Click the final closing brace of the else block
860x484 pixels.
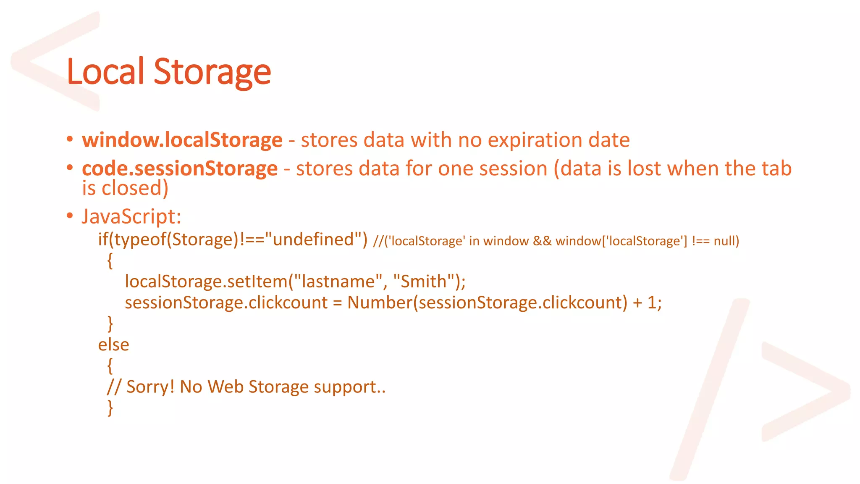tap(110, 408)
